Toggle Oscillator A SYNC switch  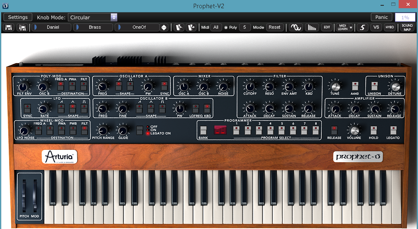pyautogui.click(x=165, y=86)
